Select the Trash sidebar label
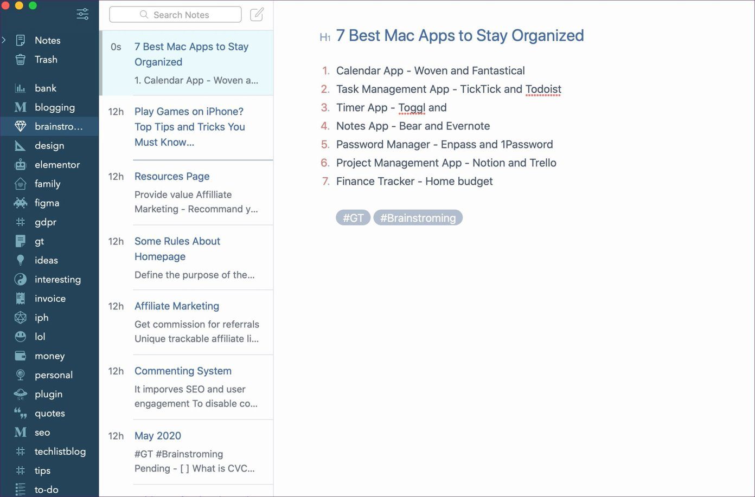The image size is (755, 497). tap(46, 60)
